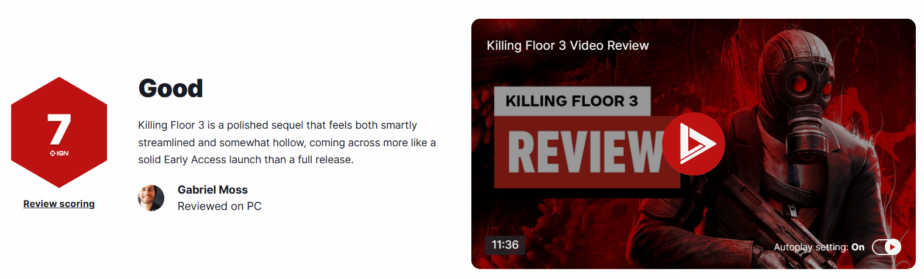The image size is (924, 279).
Task: Click the Good verdict heading
Action: click(x=171, y=88)
